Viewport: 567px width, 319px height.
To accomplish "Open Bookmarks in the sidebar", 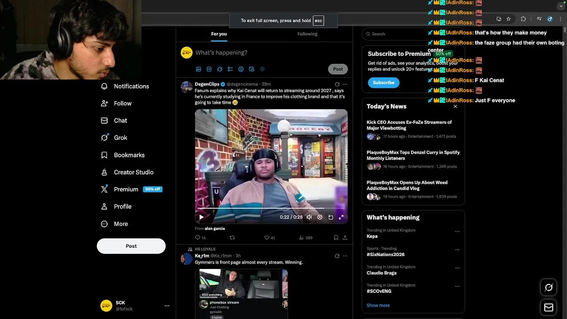I will pos(123,155).
